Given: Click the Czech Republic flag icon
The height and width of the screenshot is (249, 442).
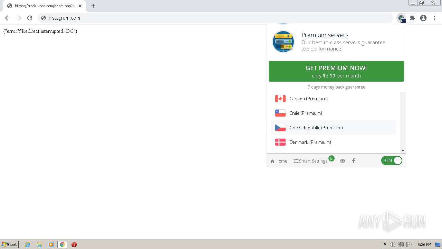Looking at the screenshot, I should (x=280, y=128).
